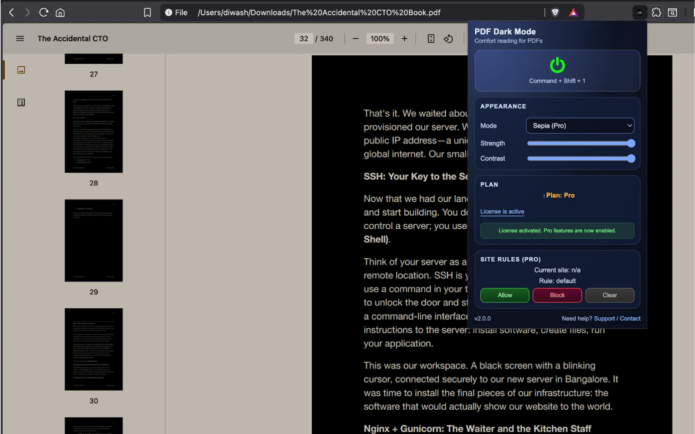
Task: Click the document title The Accidental CTO
Action: (73, 39)
